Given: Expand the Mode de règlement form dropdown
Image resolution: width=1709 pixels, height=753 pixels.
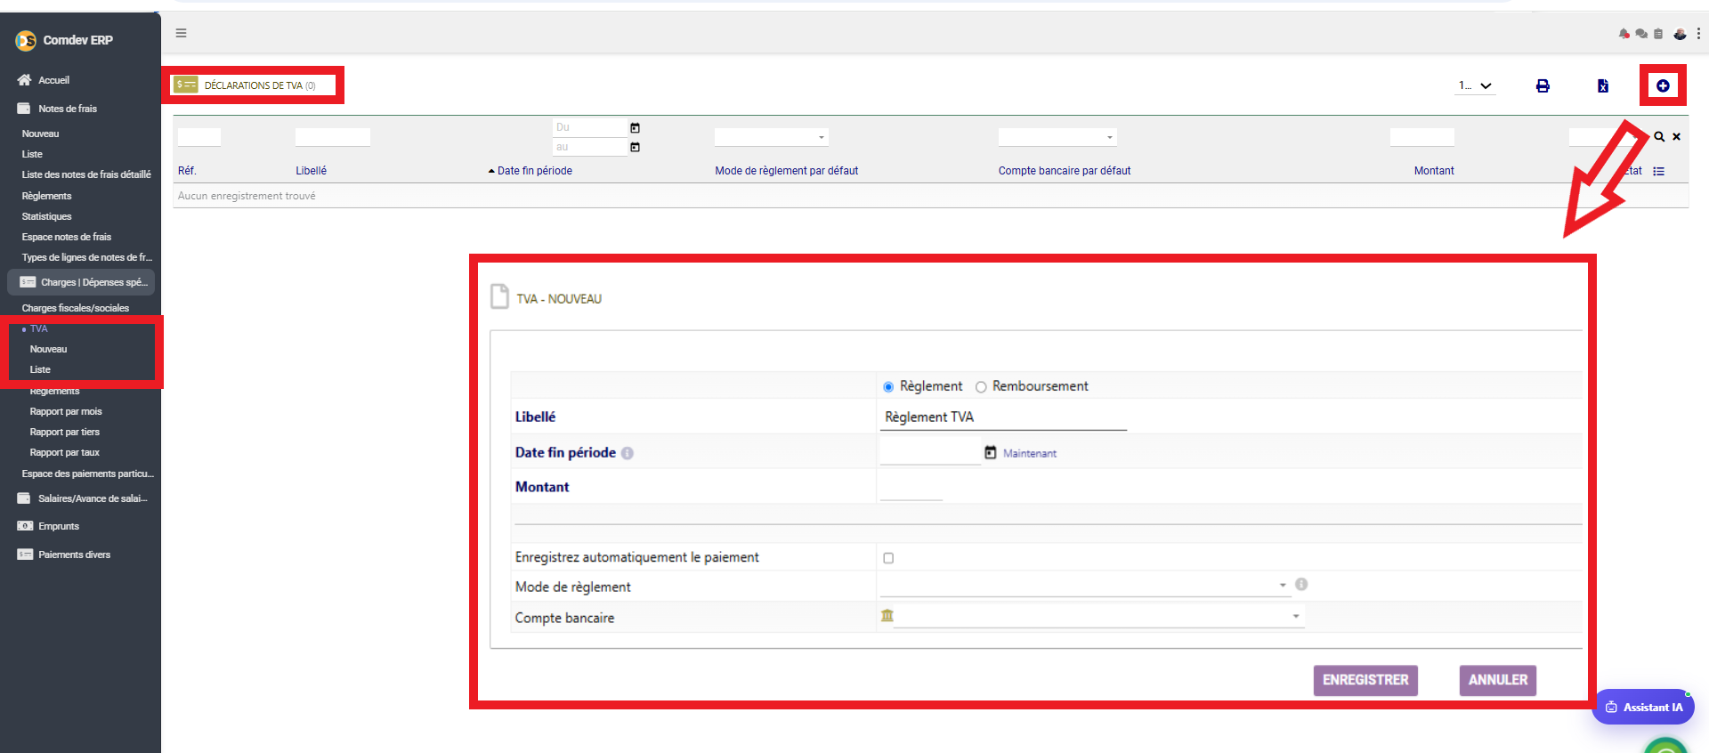Looking at the screenshot, I should coord(1084,586).
